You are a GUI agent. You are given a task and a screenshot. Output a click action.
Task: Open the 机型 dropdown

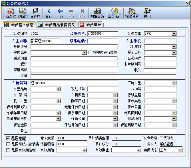(x=59, y=101)
